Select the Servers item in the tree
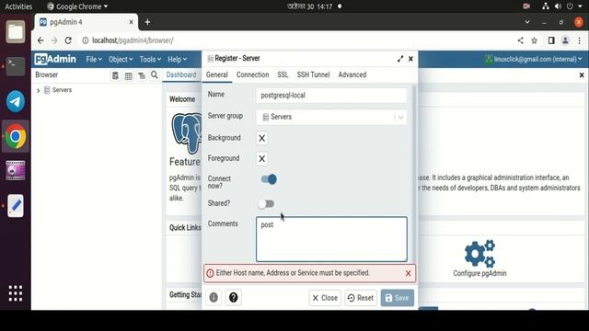This screenshot has width=589, height=331. 62,90
